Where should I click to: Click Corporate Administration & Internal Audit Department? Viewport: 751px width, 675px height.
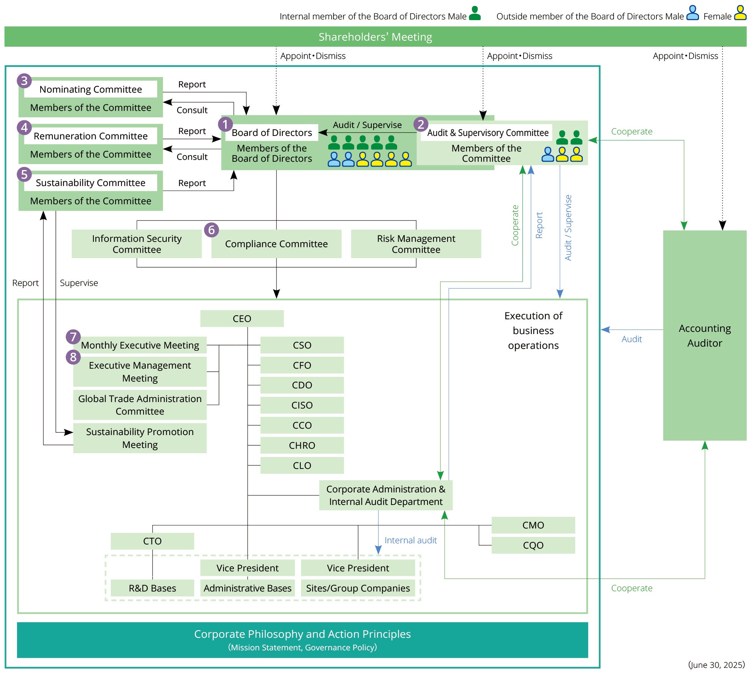click(x=386, y=495)
